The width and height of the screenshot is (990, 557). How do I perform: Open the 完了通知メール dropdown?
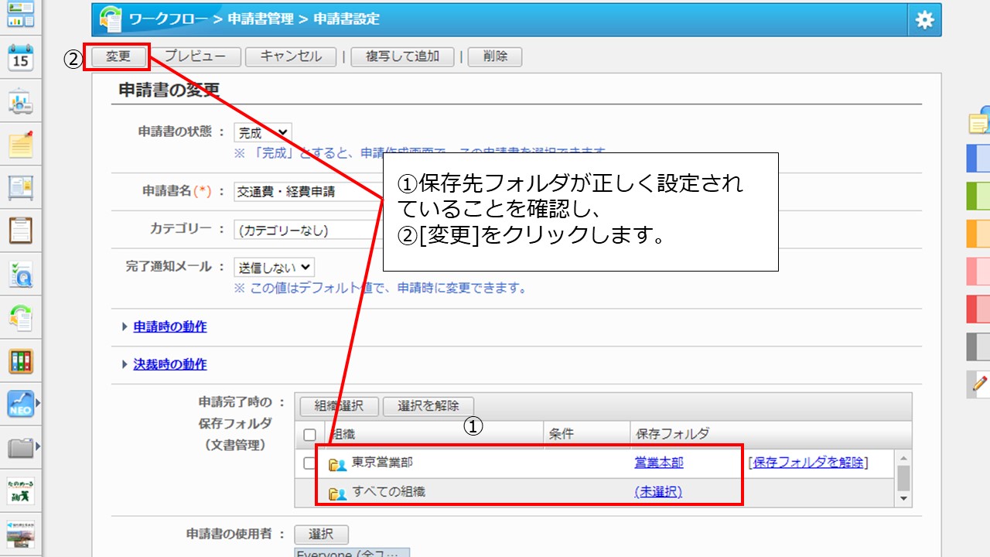[x=274, y=267]
